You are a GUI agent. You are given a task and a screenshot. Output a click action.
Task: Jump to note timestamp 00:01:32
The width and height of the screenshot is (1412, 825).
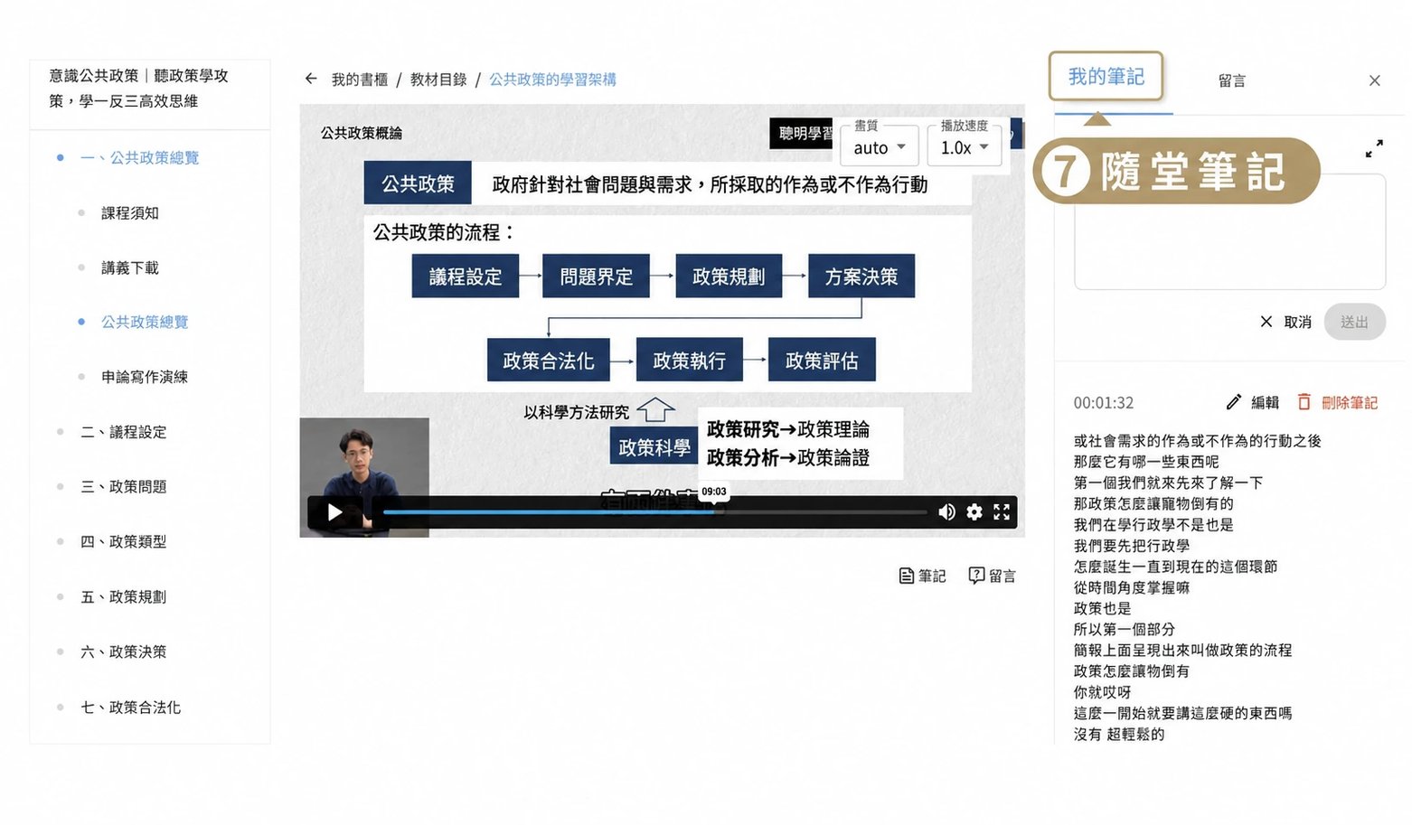pos(1103,403)
